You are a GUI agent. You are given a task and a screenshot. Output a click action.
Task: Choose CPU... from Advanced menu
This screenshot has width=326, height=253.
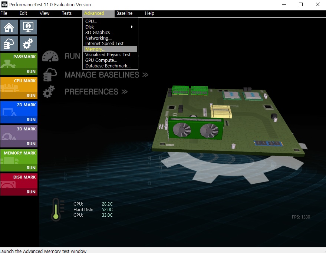coord(110,21)
